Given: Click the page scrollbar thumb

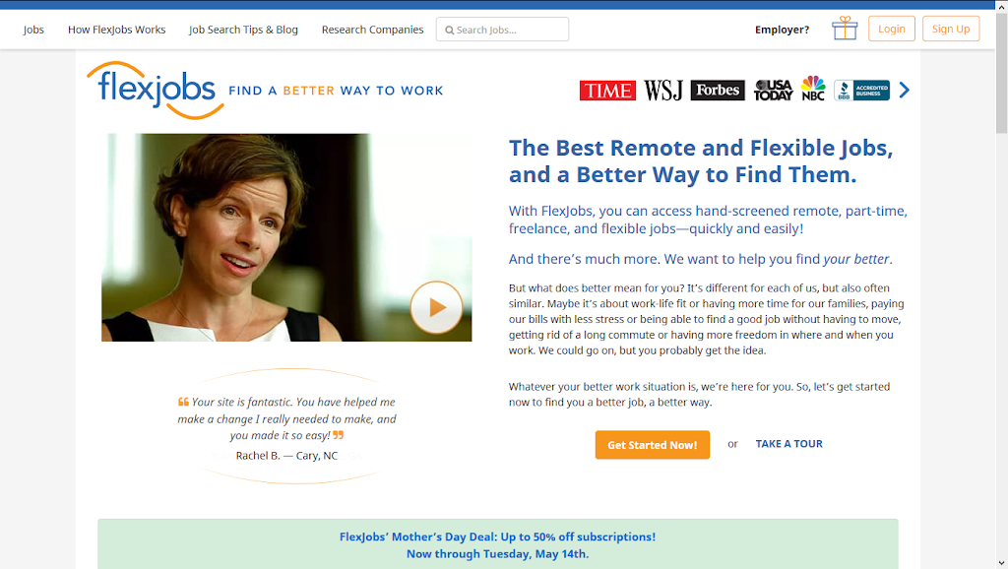Looking at the screenshot, I should click(1001, 73).
